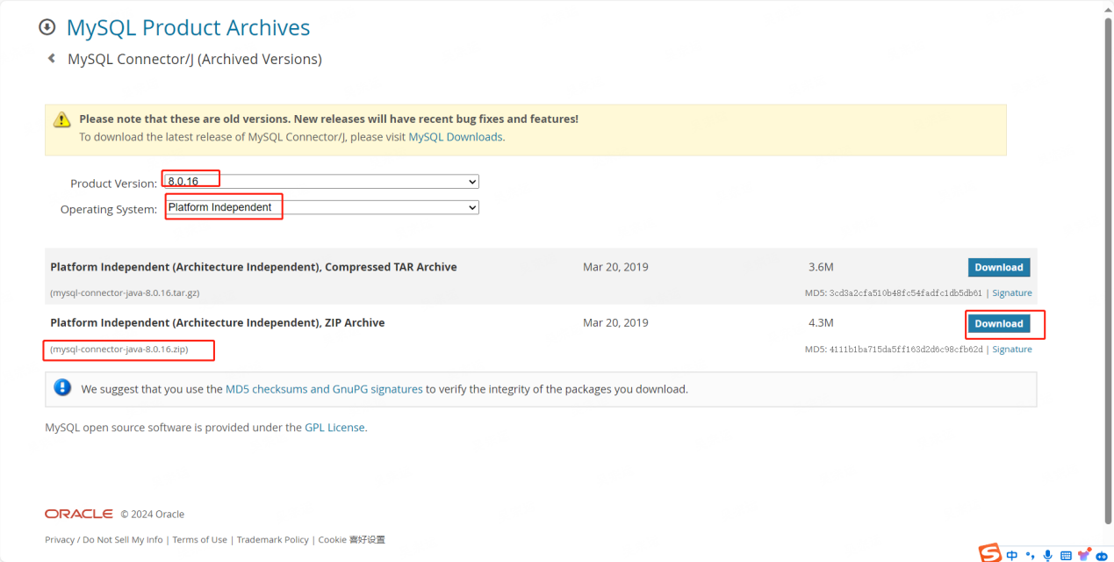Click the download circle icon beside MySQL Product Archives
This screenshot has height=562, width=1114.
(x=47, y=27)
